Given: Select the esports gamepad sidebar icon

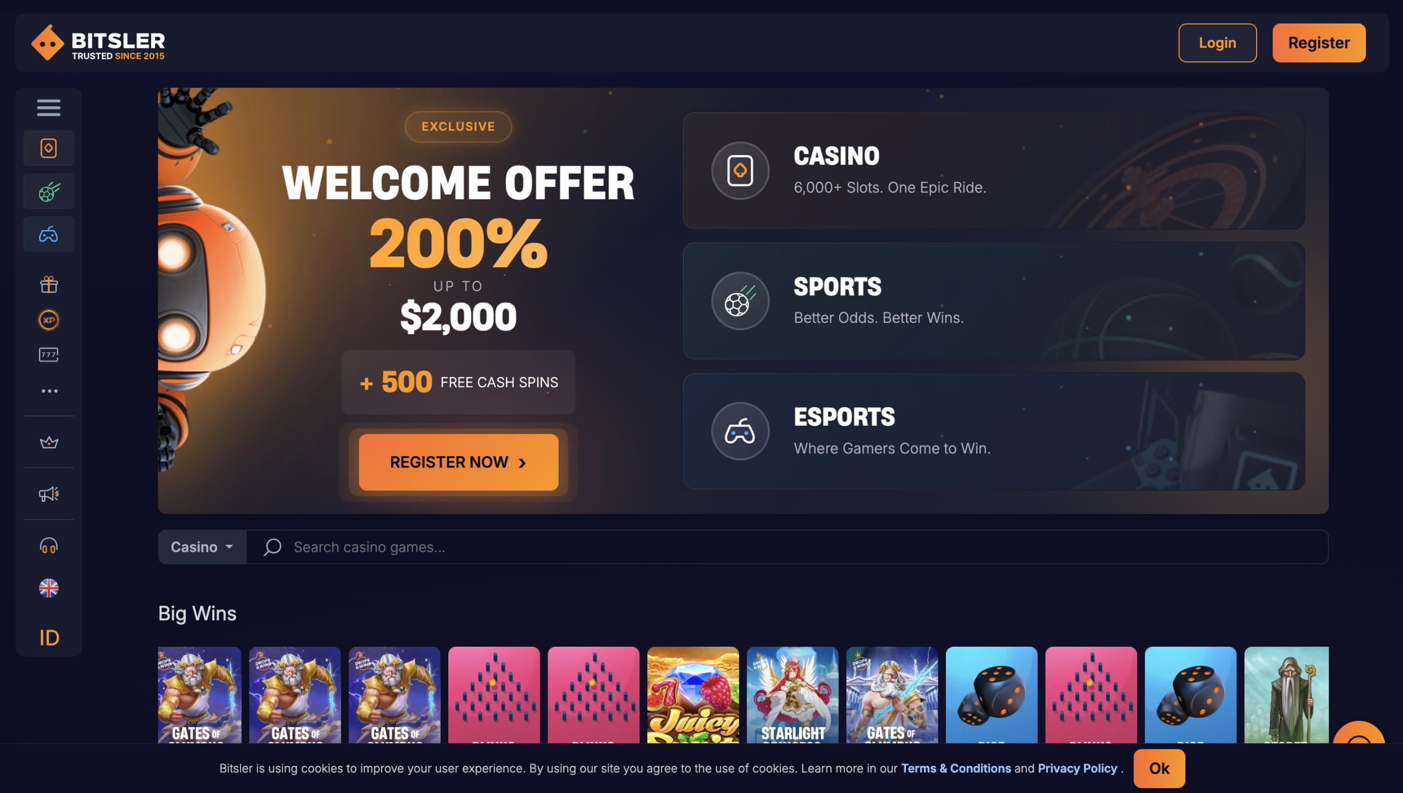Looking at the screenshot, I should click(48, 235).
